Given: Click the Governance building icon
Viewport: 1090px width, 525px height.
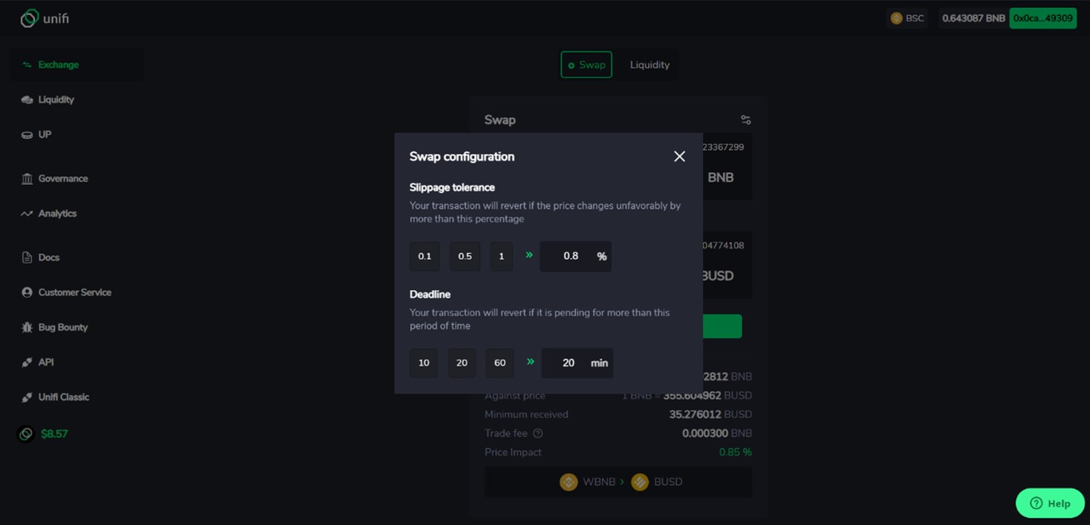Looking at the screenshot, I should tap(27, 178).
